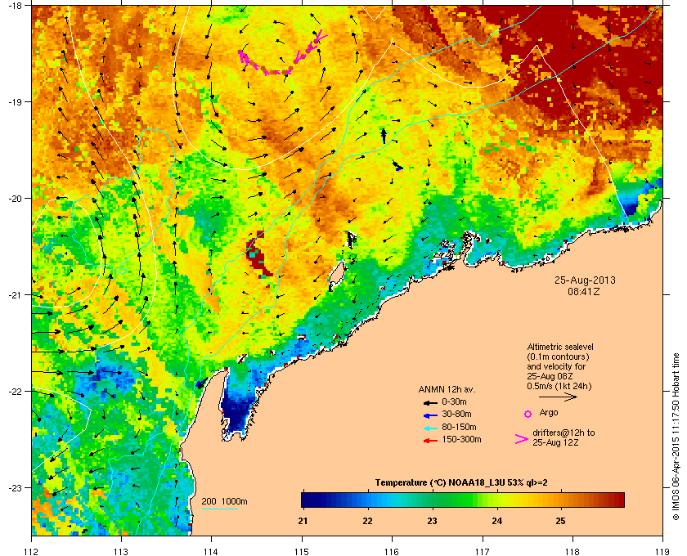Click the blue 30-80m arrow legend icon
Image resolution: width=687 pixels, height=556 pixels.
click(430, 415)
